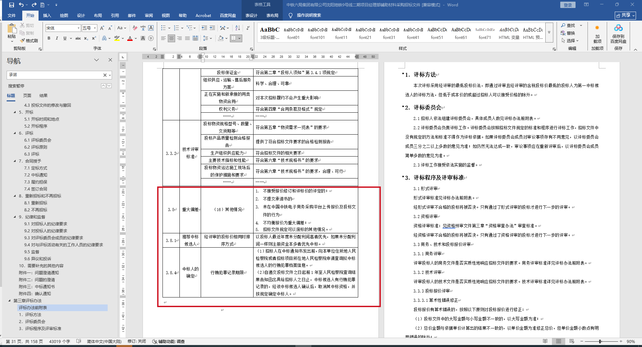Apply the font01 style

pyautogui.click(x=293, y=33)
